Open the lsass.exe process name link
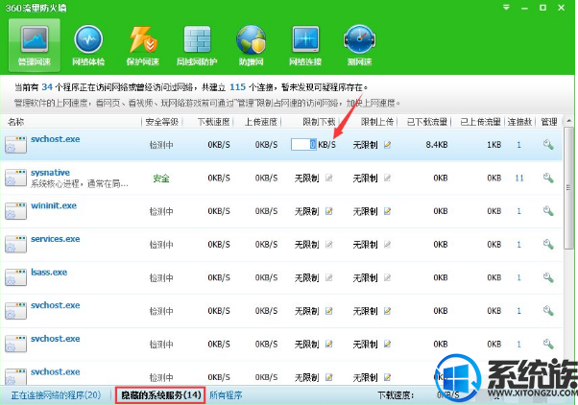Image resolution: width=578 pixels, height=405 pixels. 49,272
